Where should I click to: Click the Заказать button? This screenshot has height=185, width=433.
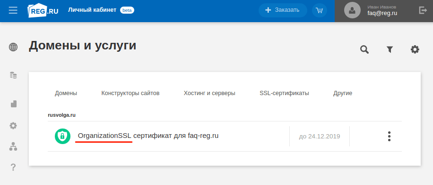[x=283, y=10]
